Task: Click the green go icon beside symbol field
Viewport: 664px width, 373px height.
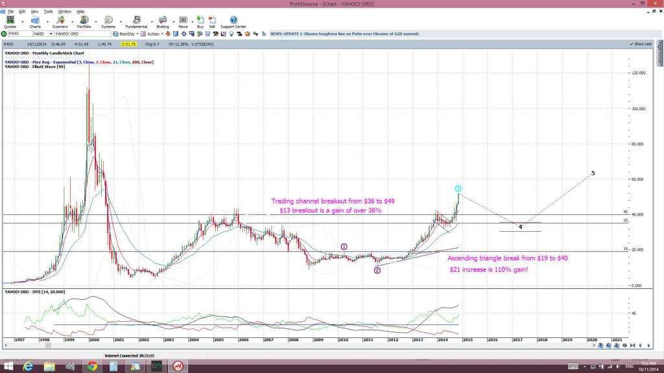Action: pyautogui.click(x=4, y=34)
